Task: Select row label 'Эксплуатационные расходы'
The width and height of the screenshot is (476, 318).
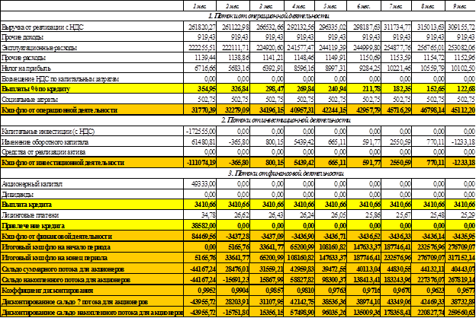Action: (x=39, y=48)
